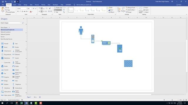Pick the Server shape in stencil
This screenshot has width=188, height=105.
coord(4,47)
